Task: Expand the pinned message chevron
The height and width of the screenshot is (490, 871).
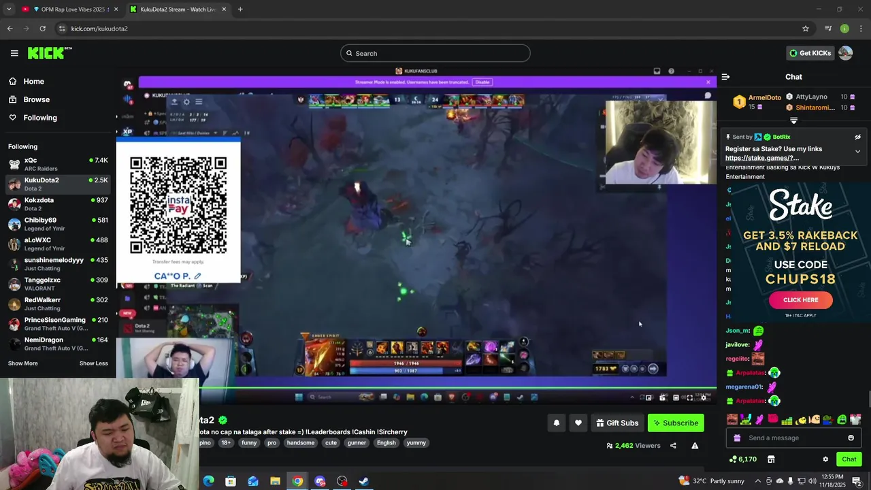Action: tap(857, 151)
